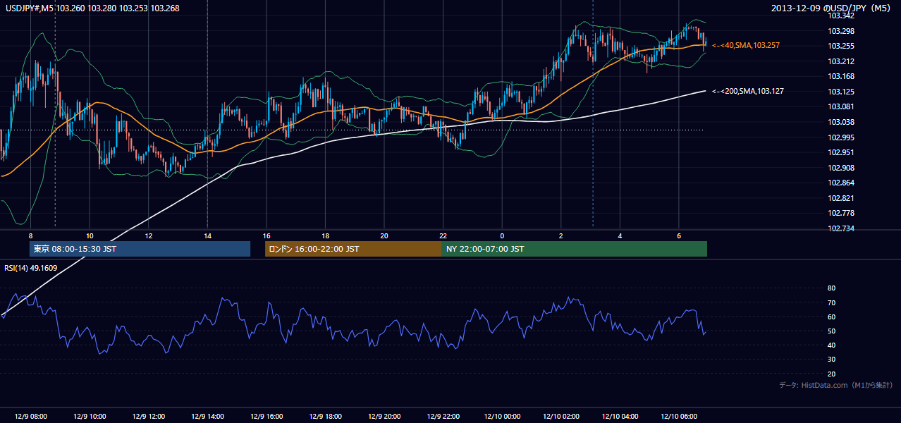Select the London 16:00-22:00 JST session bar

click(353, 249)
